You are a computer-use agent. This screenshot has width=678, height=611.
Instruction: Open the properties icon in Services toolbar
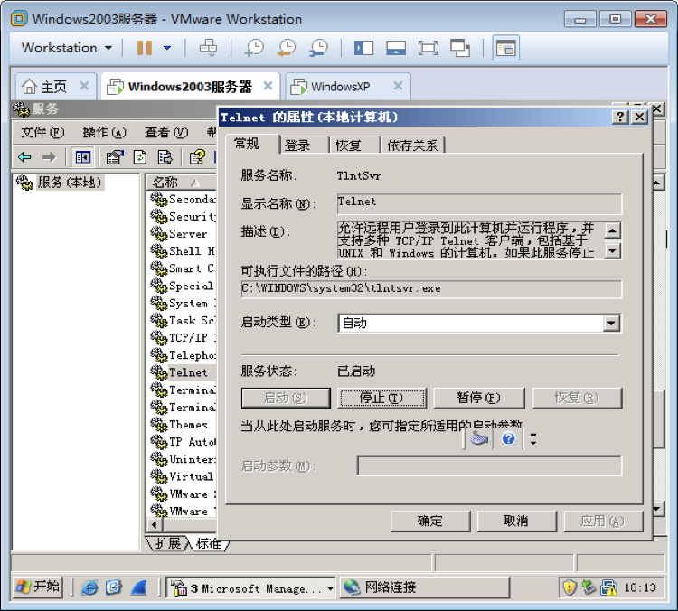click(x=115, y=157)
